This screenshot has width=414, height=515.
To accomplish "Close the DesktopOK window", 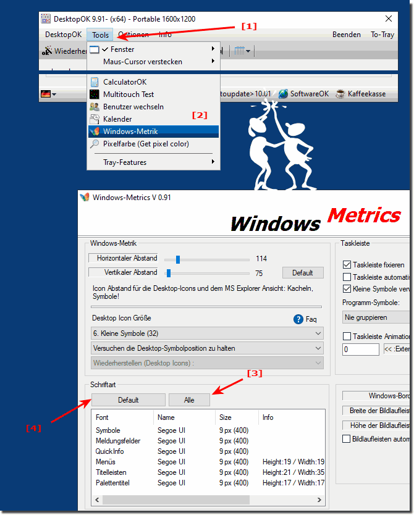I will point(389,19).
